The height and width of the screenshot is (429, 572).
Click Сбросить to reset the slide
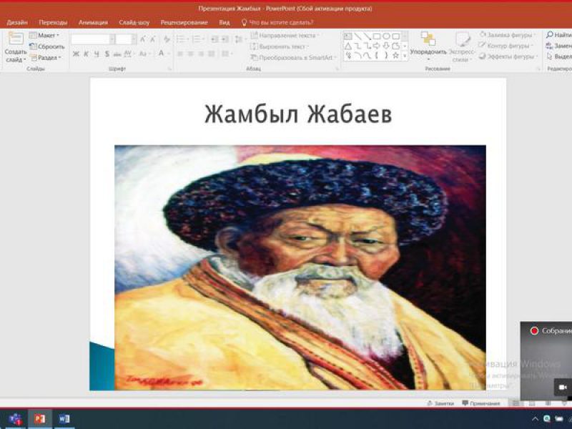(47, 46)
